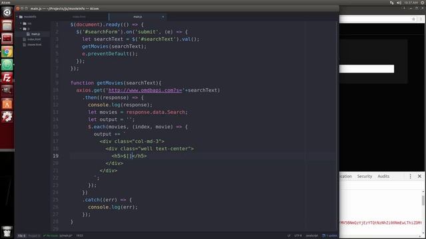The width and height of the screenshot is (426, 239).
Task: Click console.log(err) statement on line 26
Action: [x=112, y=207]
